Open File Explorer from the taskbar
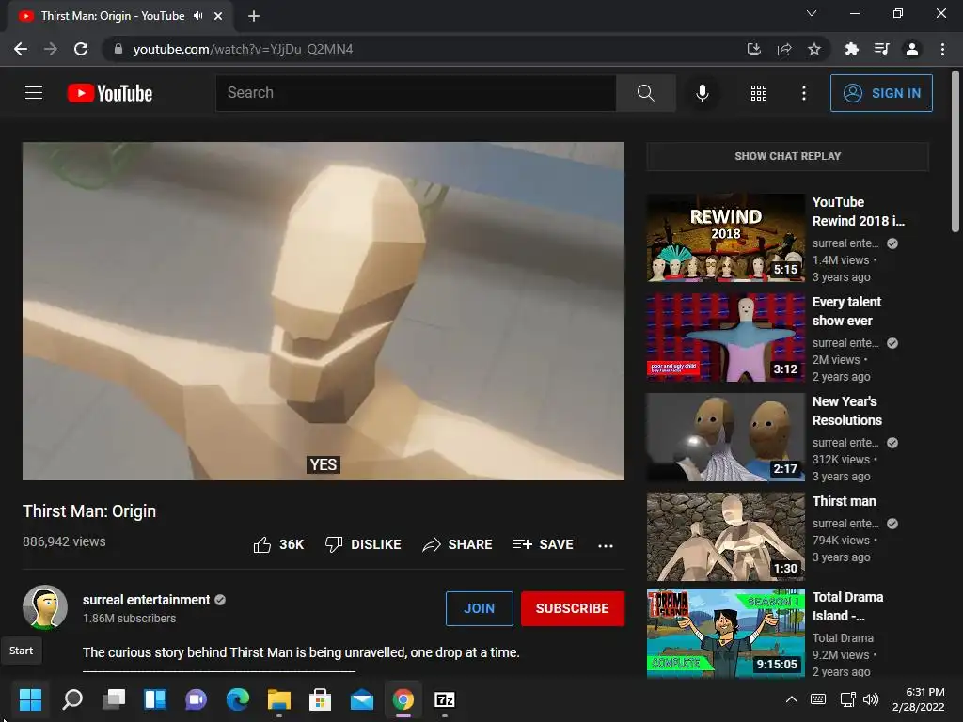This screenshot has width=963, height=722. [x=278, y=699]
